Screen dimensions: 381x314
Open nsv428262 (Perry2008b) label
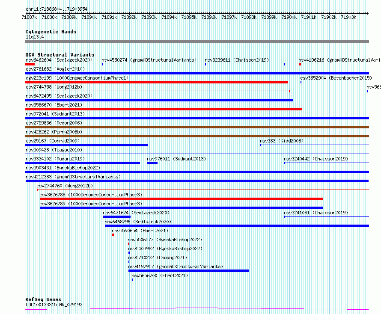point(54,132)
